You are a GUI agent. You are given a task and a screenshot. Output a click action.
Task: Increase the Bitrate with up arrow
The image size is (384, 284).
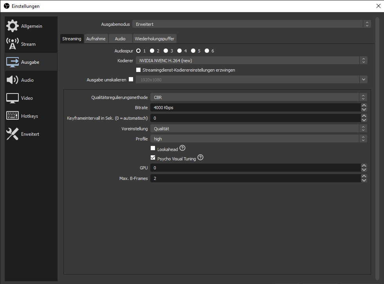364,105
